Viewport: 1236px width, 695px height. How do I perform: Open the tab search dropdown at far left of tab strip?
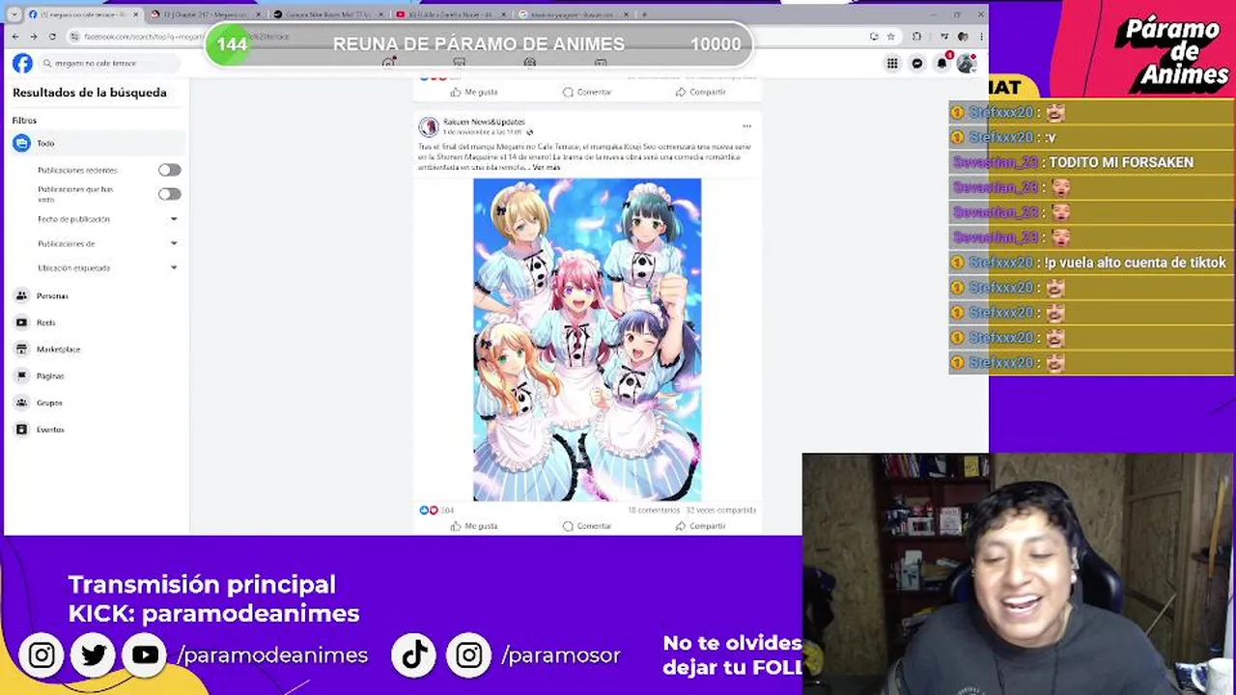tap(14, 14)
